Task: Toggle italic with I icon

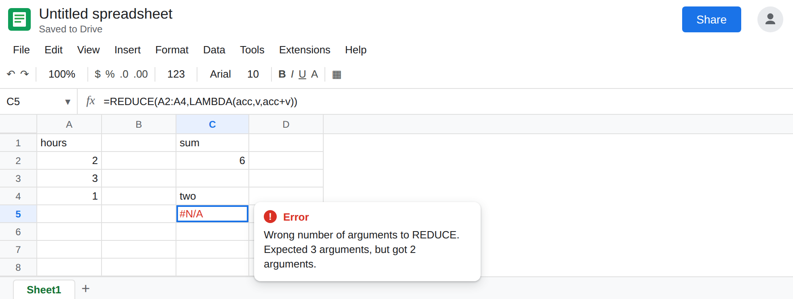Action: [x=292, y=74]
